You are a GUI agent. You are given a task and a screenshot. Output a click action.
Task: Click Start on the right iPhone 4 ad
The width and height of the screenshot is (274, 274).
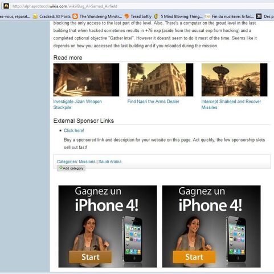point(194,257)
